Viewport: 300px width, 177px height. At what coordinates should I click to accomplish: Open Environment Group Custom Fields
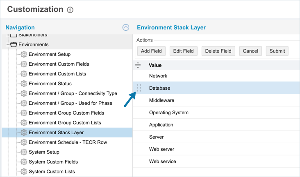66,113
